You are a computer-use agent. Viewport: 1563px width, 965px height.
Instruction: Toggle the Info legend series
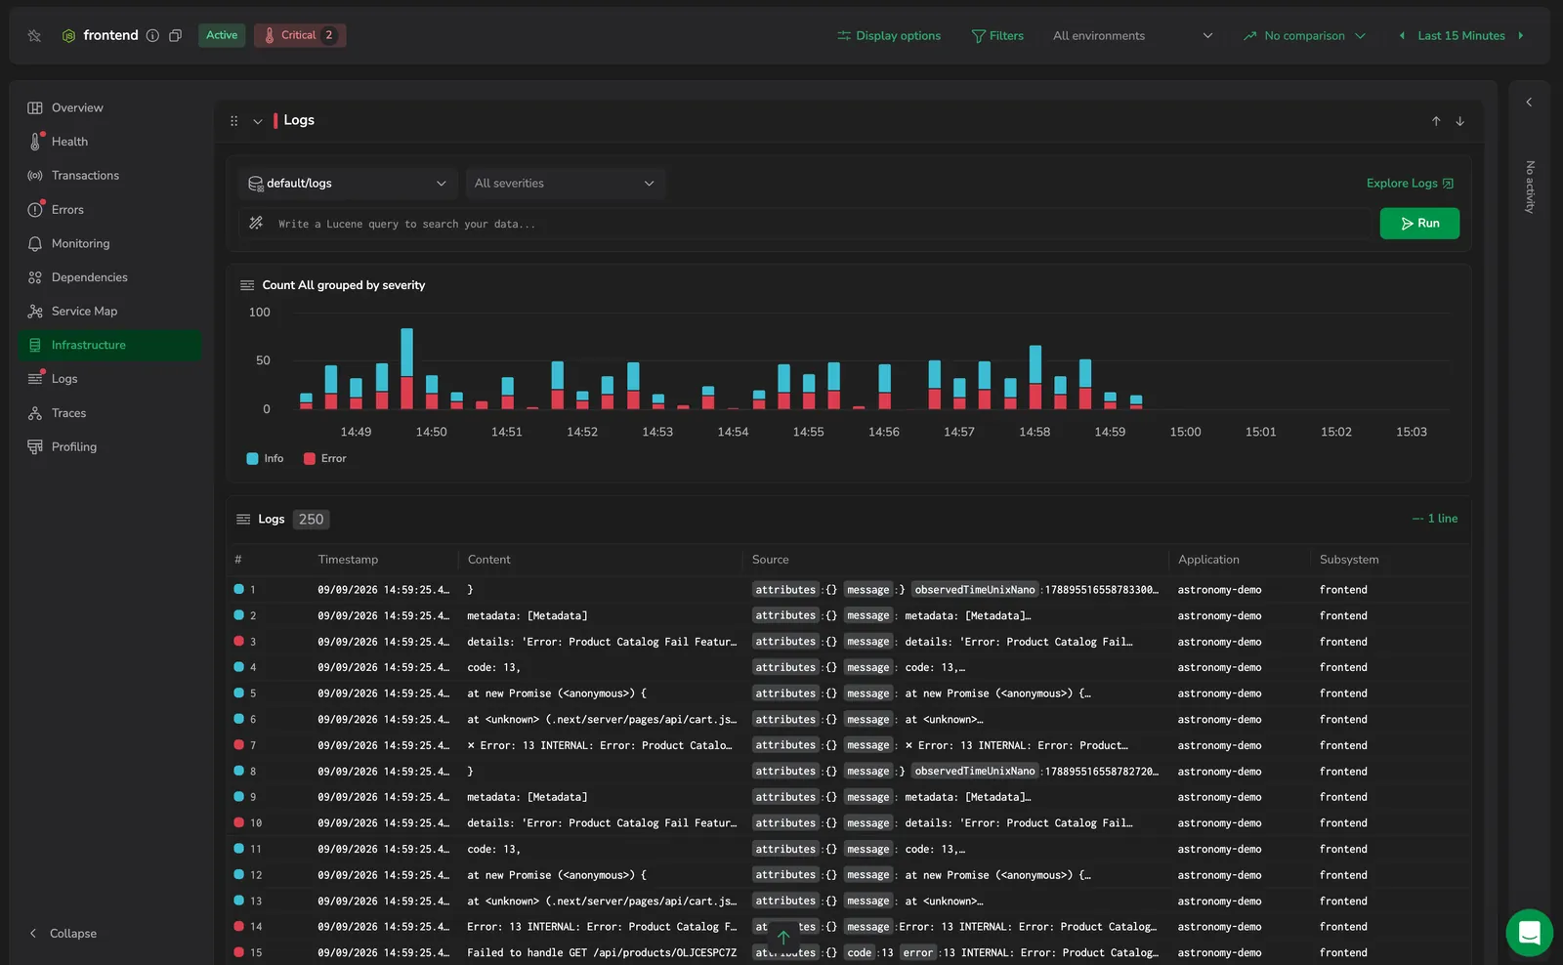[x=266, y=458]
